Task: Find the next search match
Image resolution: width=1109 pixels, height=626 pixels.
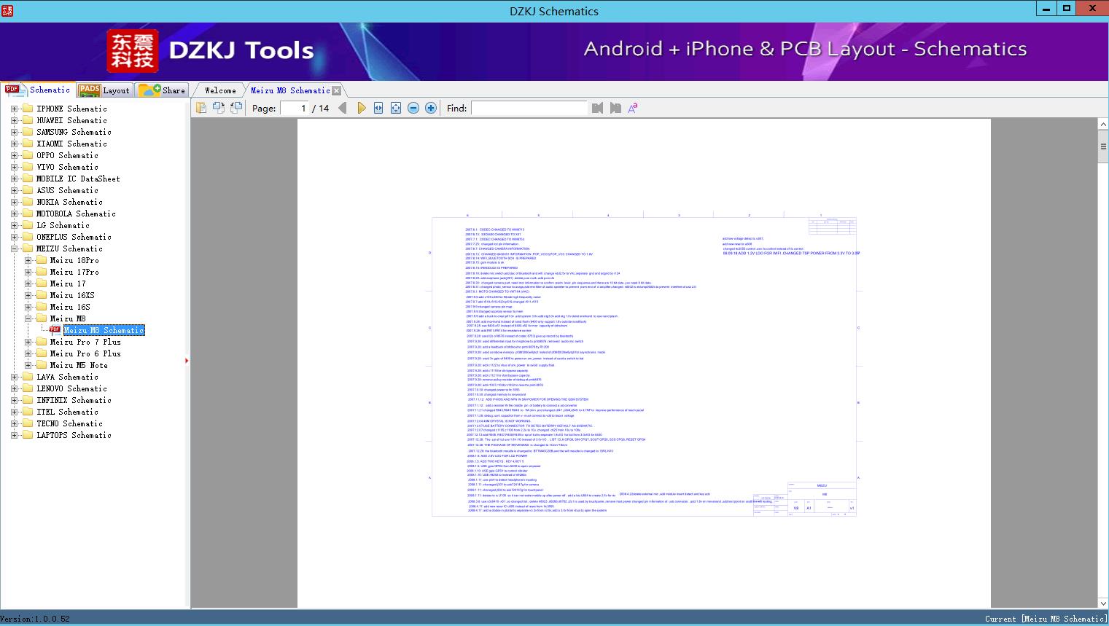Action: pos(615,108)
